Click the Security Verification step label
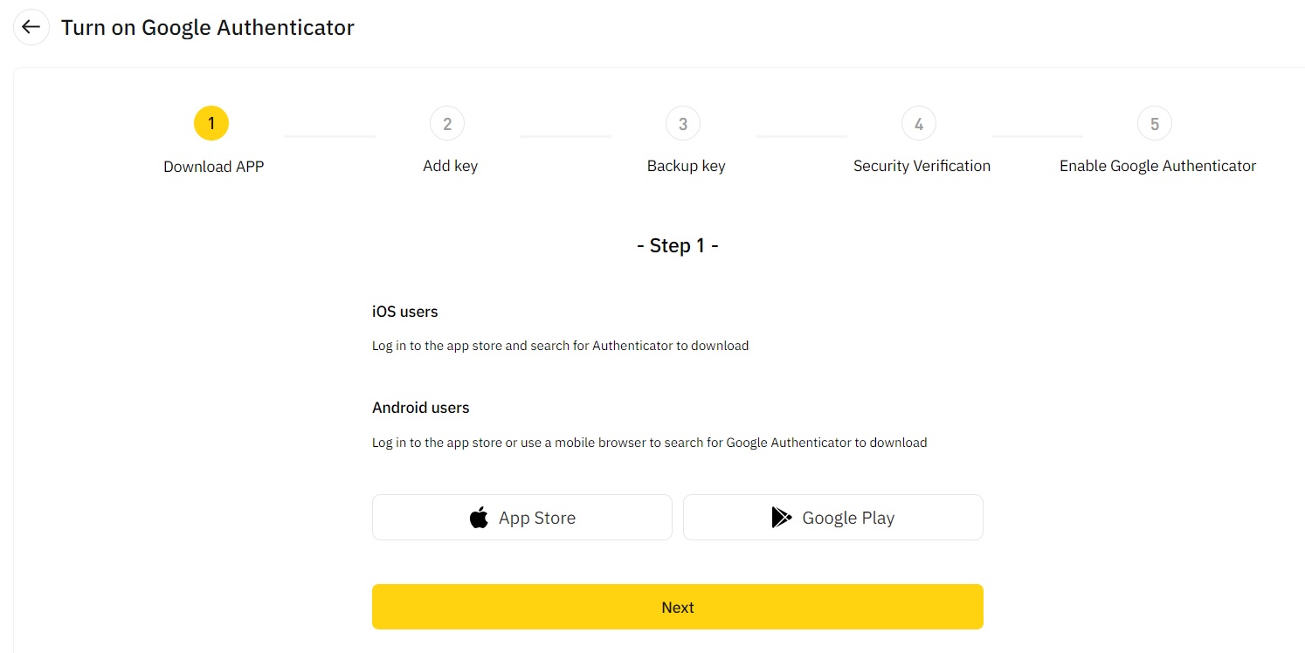Viewport: 1305px width, 653px height. tap(922, 166)
